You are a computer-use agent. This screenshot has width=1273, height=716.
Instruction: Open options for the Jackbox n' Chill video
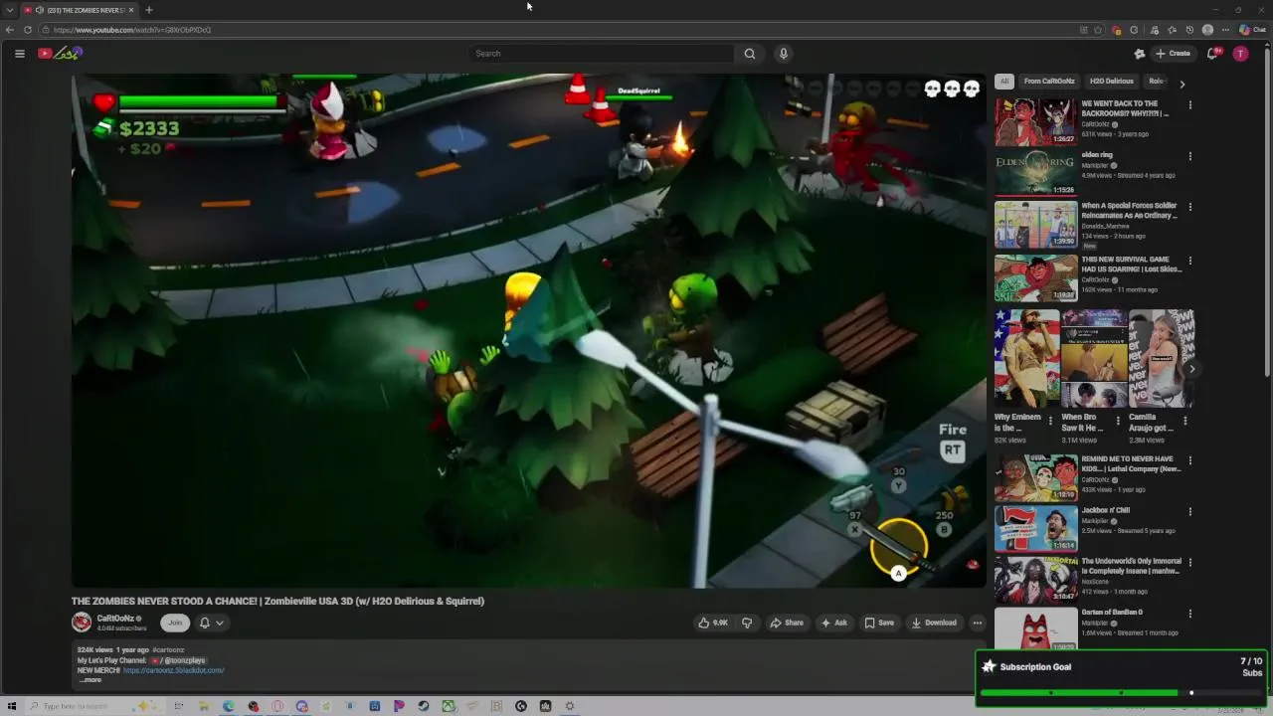[1190, 512]
